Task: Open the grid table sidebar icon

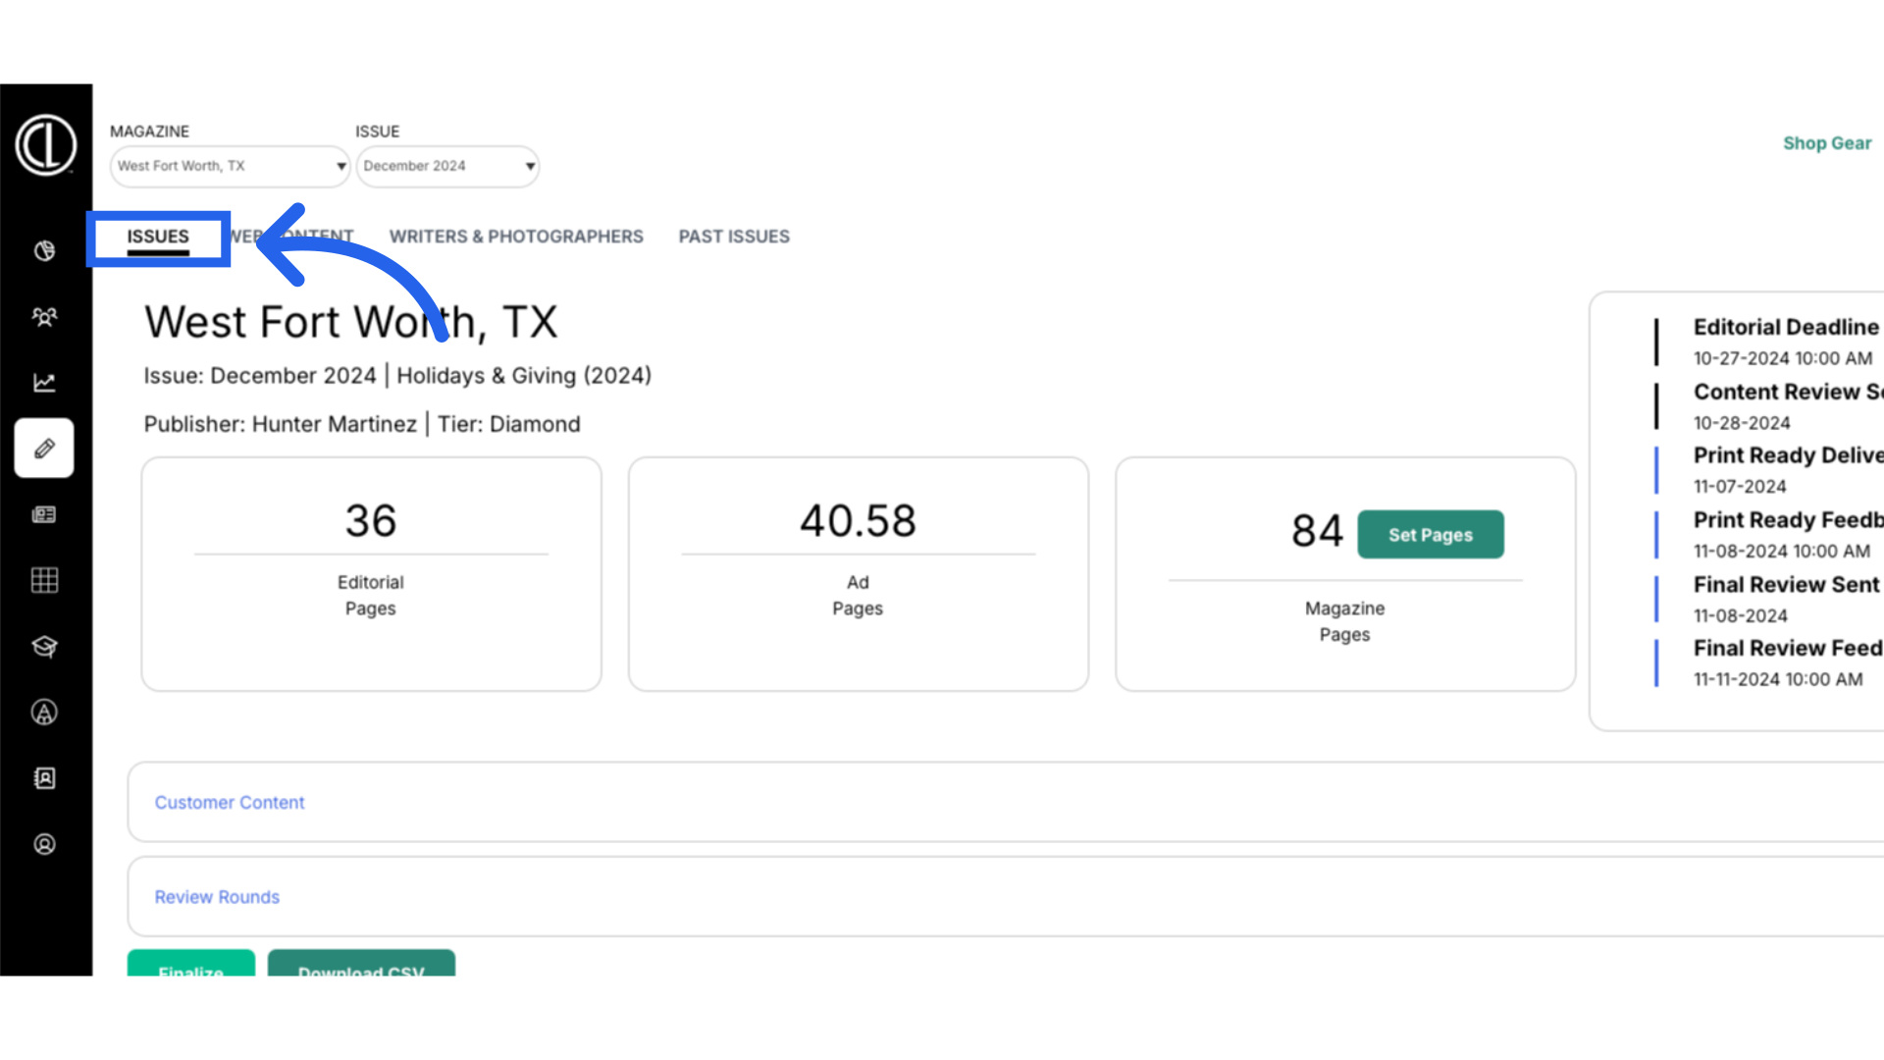Action: [44, 580]
